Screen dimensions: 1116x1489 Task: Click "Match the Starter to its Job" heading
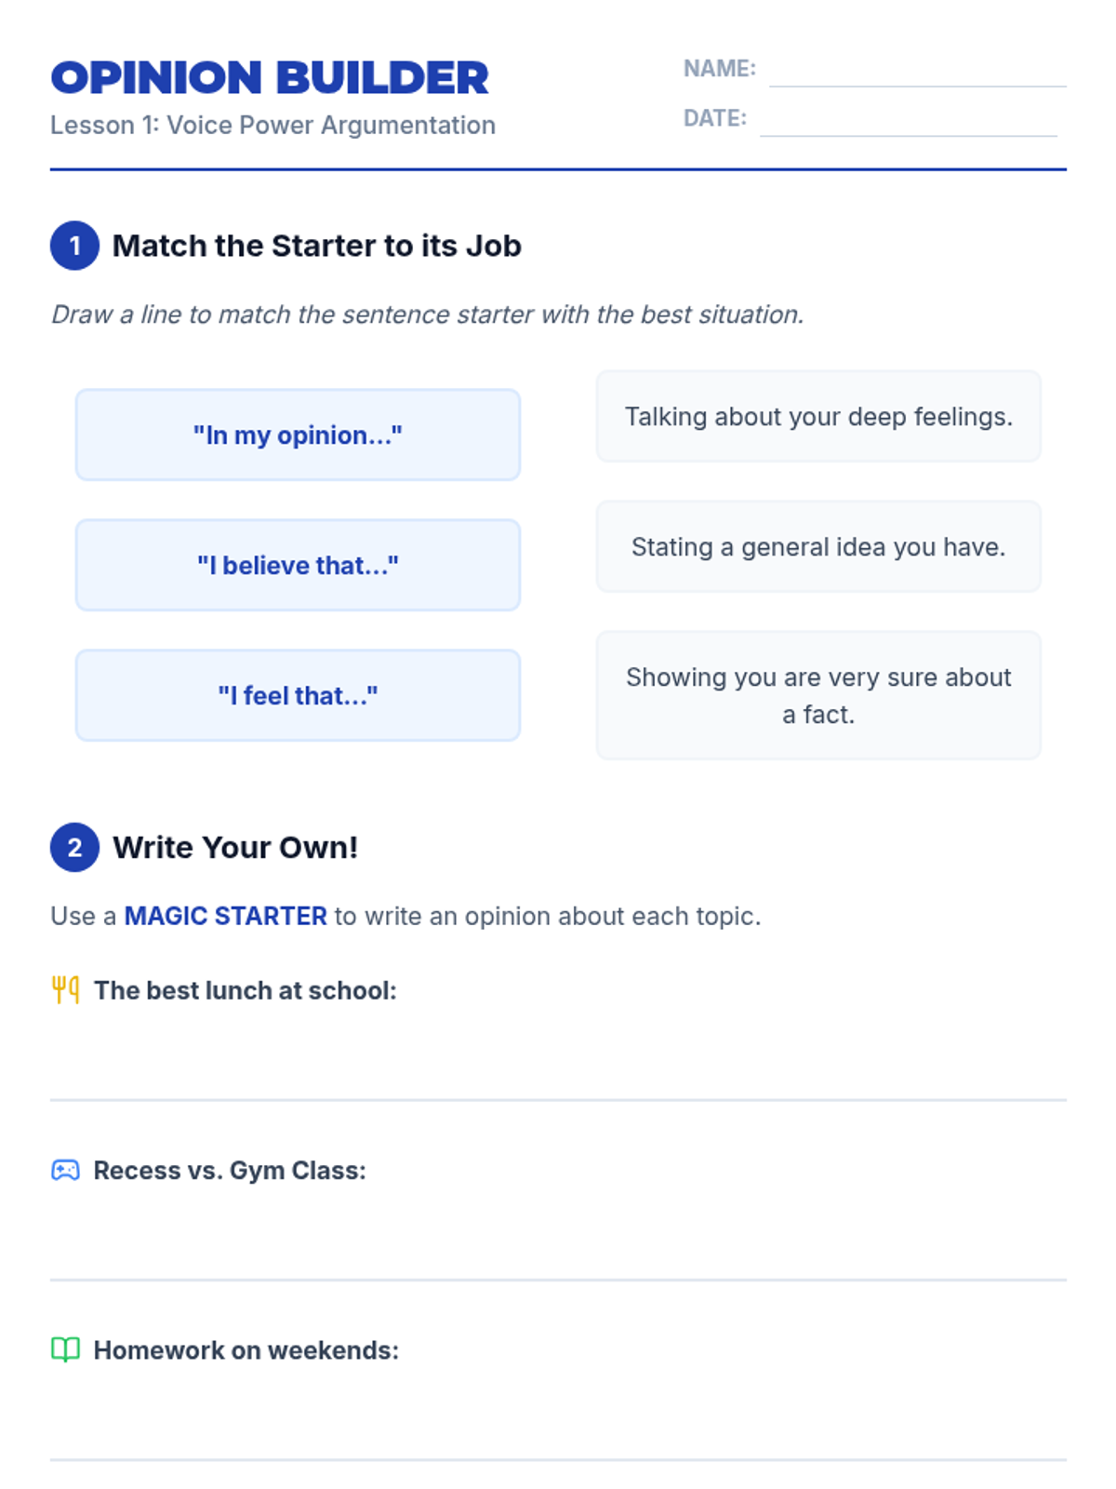[x=316, y=246]
